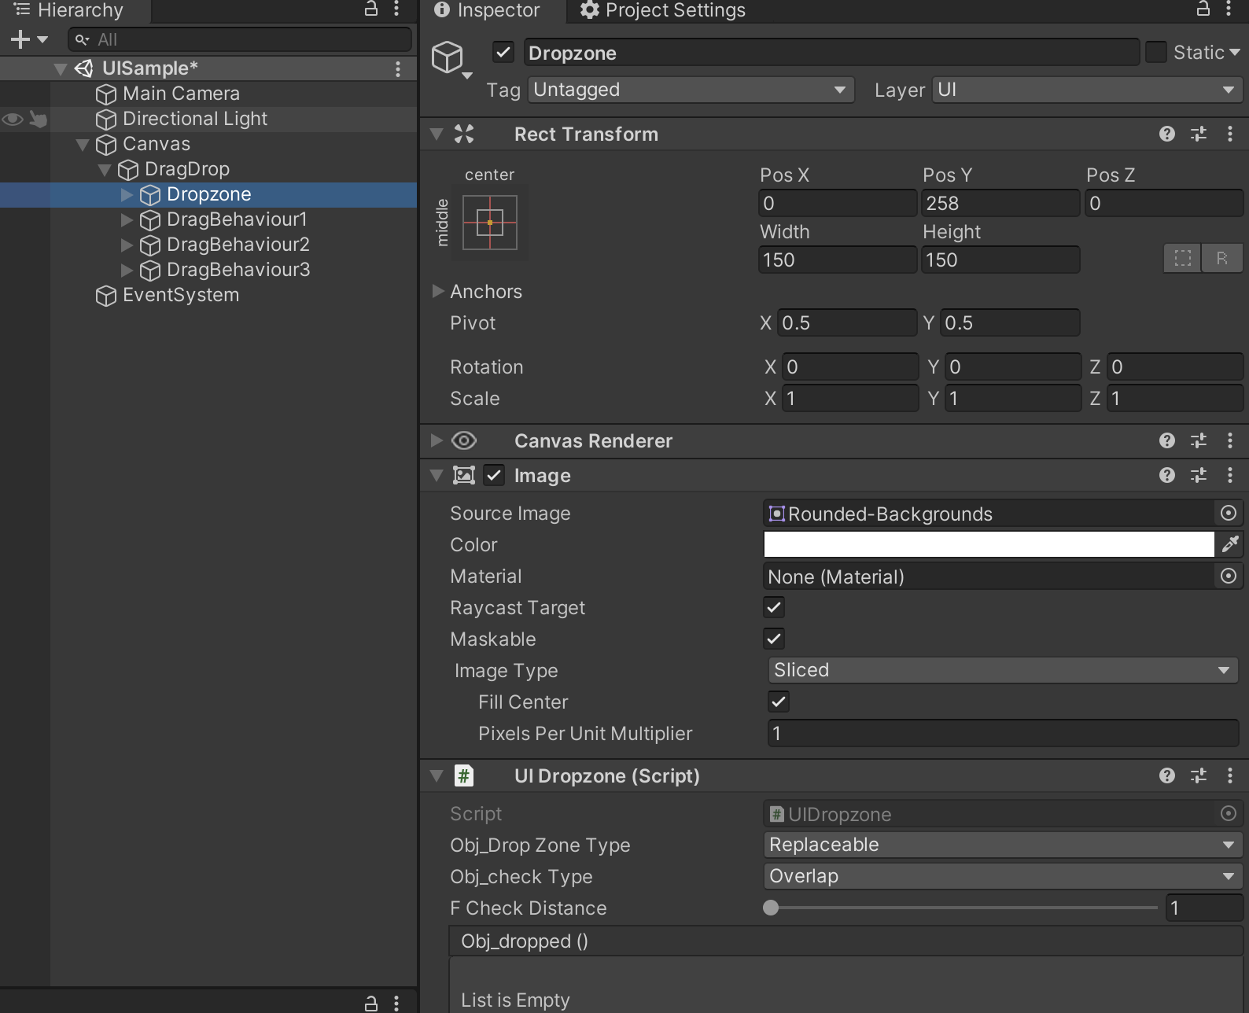This screenshot has width=1249, height=1013.
Task: Expand the Anchors section
Action: tap(438, 292)
